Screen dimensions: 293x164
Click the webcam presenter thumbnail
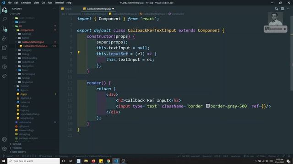pos(275,19)
